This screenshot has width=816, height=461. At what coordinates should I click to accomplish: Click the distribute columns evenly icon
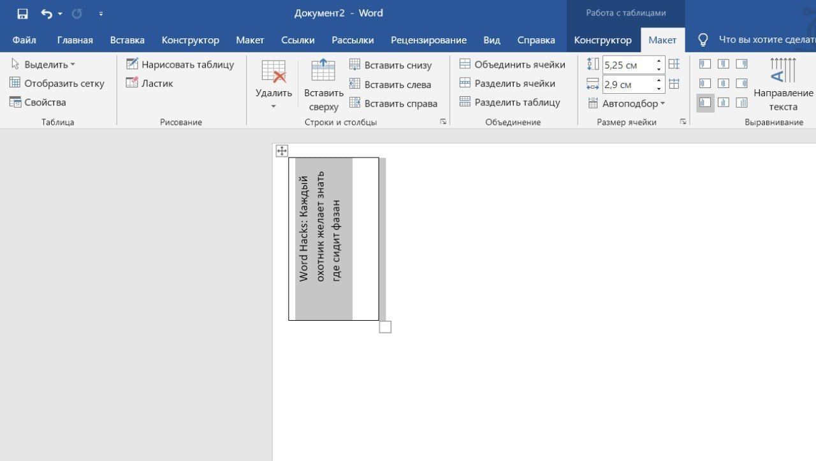point(674,84)
